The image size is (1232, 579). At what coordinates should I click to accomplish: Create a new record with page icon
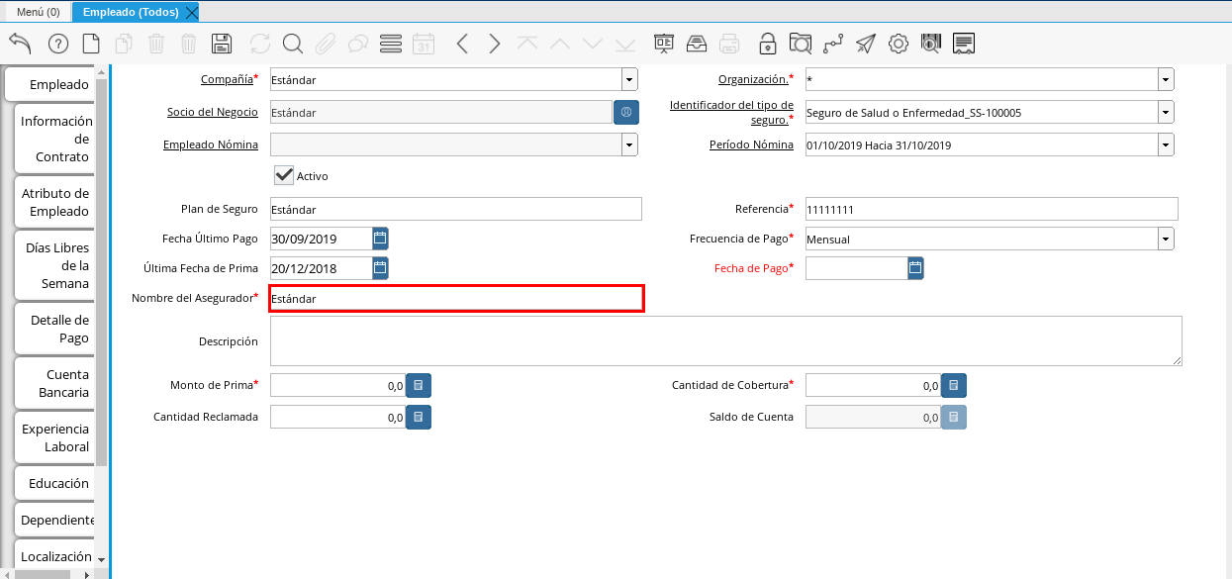[91, 44]
